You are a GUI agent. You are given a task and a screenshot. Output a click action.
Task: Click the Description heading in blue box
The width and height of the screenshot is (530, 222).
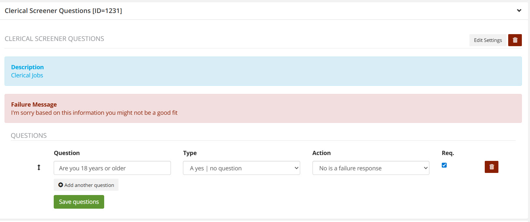click(x=27, y=67)
